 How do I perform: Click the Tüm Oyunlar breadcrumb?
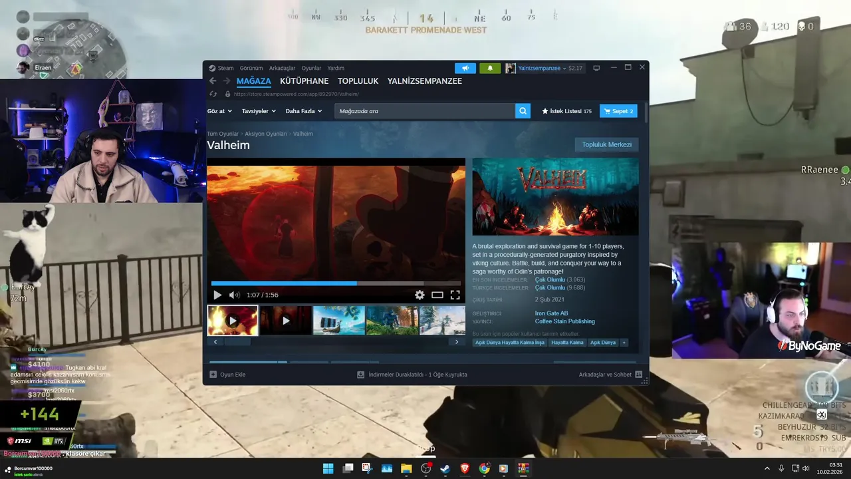pyautogui.click(x=223, y=134)
